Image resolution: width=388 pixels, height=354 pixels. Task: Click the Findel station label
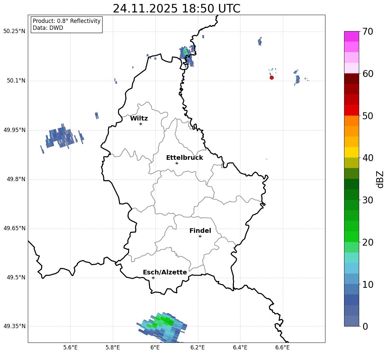tap(200, 231)
